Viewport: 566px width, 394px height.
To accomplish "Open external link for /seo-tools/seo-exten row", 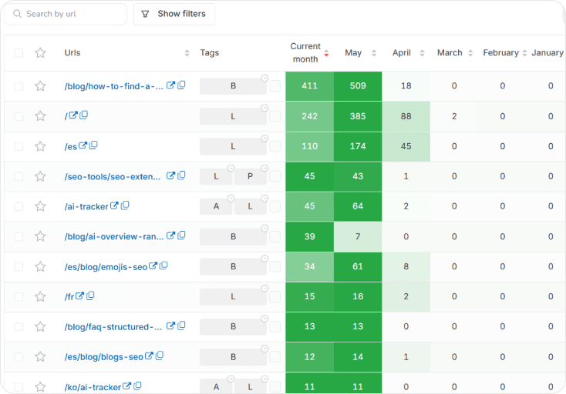I will pos(170,175).
